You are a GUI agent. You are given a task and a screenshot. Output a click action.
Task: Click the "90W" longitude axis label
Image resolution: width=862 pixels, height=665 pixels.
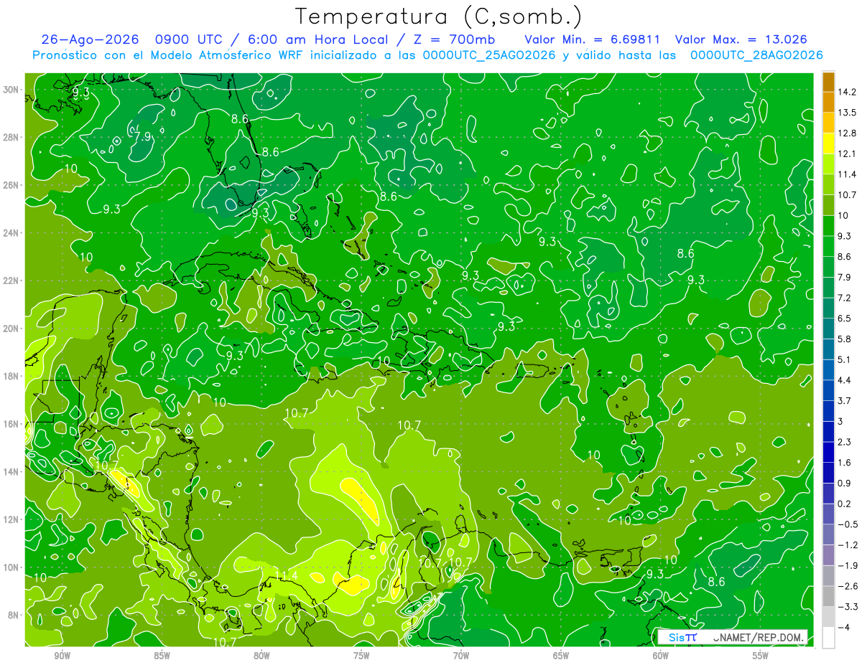pyautogui.click(x=62, y=656)
